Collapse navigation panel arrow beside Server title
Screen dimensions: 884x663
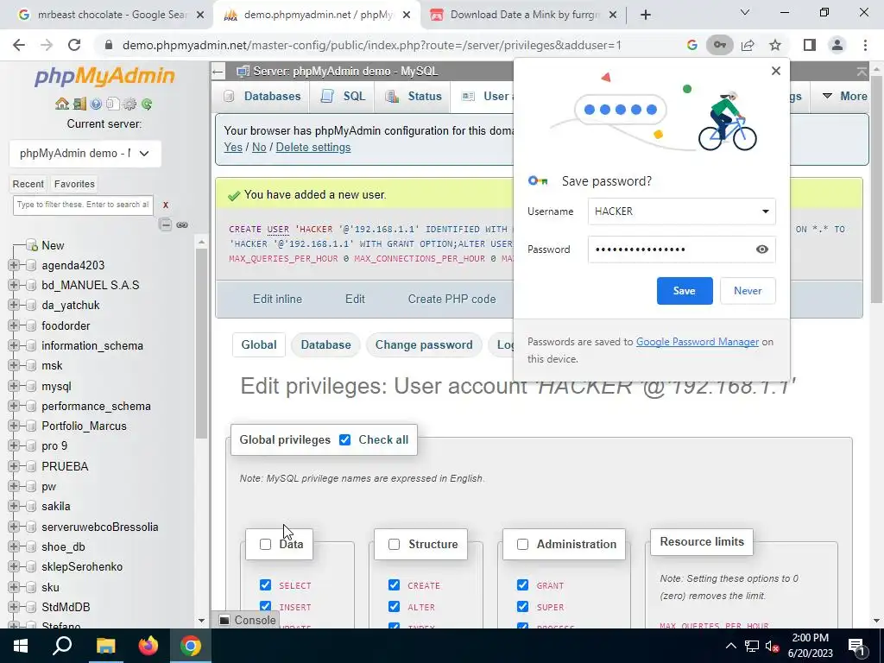pos(218,71)
